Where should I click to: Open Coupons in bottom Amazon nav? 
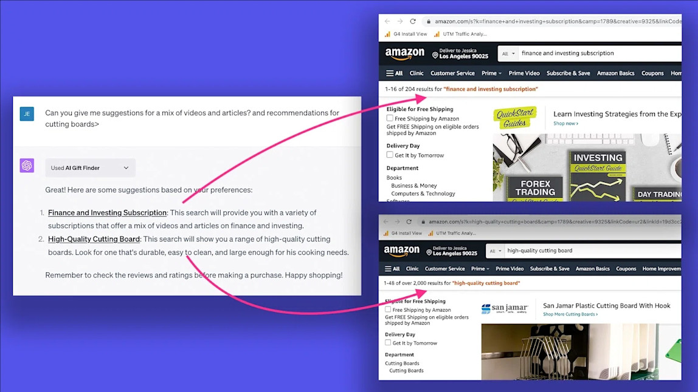tap(626, 268)
